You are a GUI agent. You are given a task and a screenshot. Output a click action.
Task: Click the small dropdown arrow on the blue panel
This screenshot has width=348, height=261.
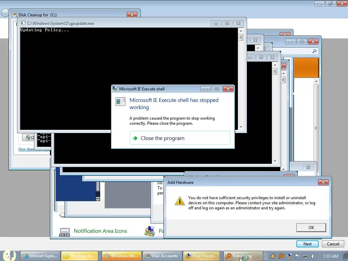pyautogui.click(x=98, y=199)
